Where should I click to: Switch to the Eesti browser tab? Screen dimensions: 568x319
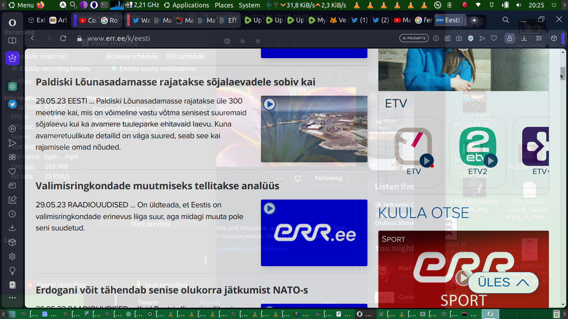coord(448,20)
